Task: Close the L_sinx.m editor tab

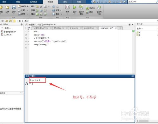Action: [x=81, y=28]
